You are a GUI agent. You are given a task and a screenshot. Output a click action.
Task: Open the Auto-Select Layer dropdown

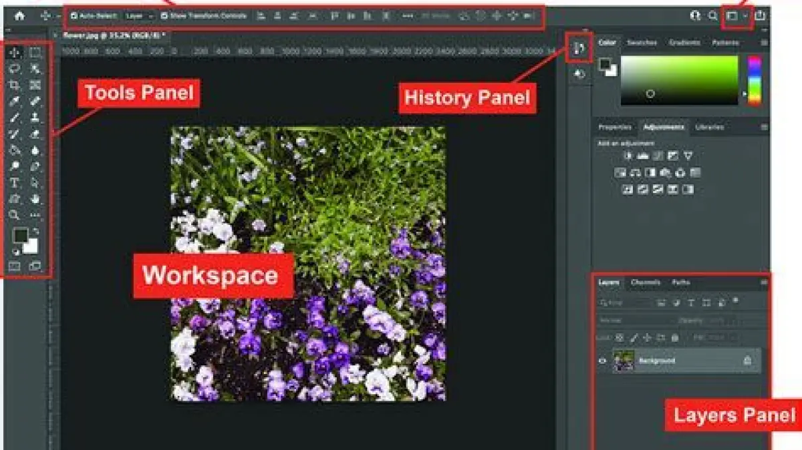coord(139,15)
